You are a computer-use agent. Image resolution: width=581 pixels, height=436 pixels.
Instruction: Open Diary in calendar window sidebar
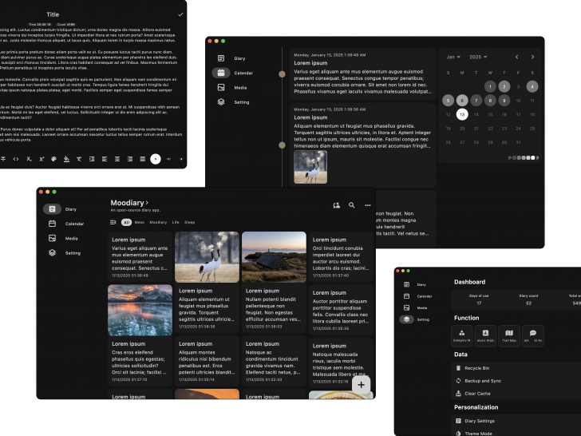click(x=232, y=58)
